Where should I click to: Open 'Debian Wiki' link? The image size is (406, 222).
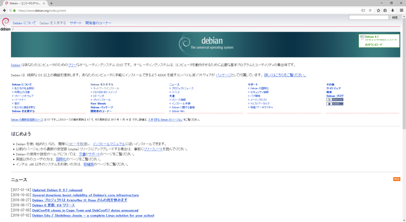[178, 111]
